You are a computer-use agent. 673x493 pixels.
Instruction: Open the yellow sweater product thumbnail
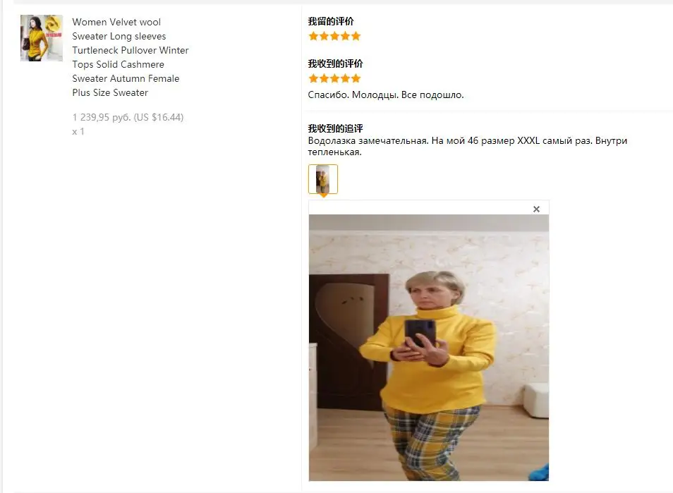[x=42, y=38]
